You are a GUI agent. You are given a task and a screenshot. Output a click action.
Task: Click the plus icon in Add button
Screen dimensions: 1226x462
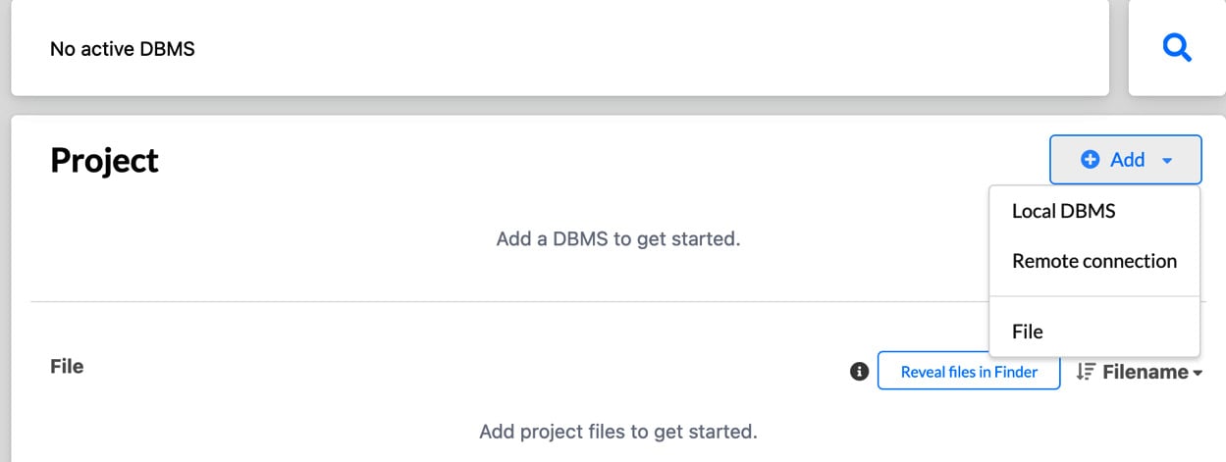(x=1090, y=160)
